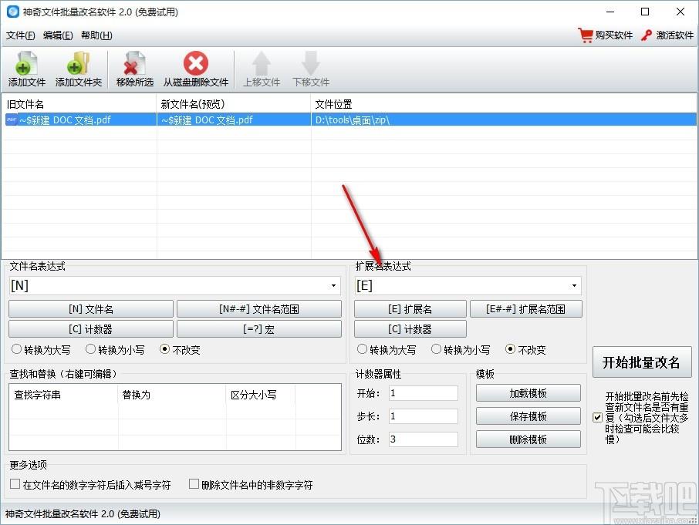Viewport: 699px width, 525px height.
Task: Click the Add Folder (添加文件夹) toolbar icon
Action: [x=78, y=63]
